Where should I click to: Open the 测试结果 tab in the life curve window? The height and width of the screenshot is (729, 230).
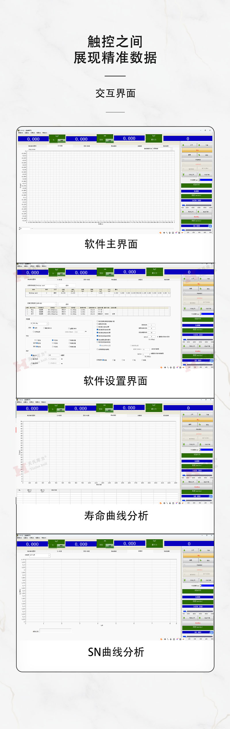click(166, 416)
